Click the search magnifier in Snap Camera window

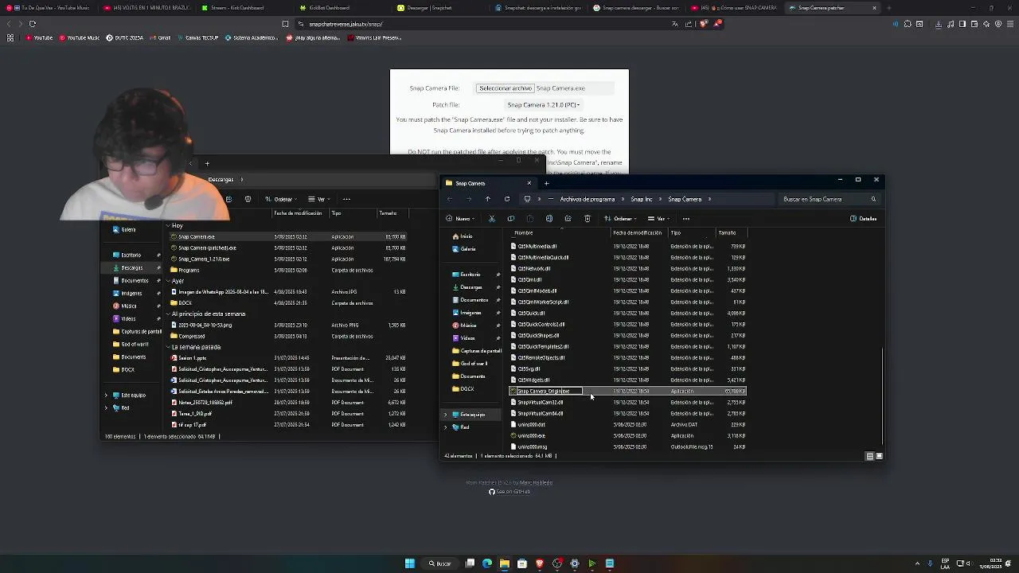pos(873,199)
